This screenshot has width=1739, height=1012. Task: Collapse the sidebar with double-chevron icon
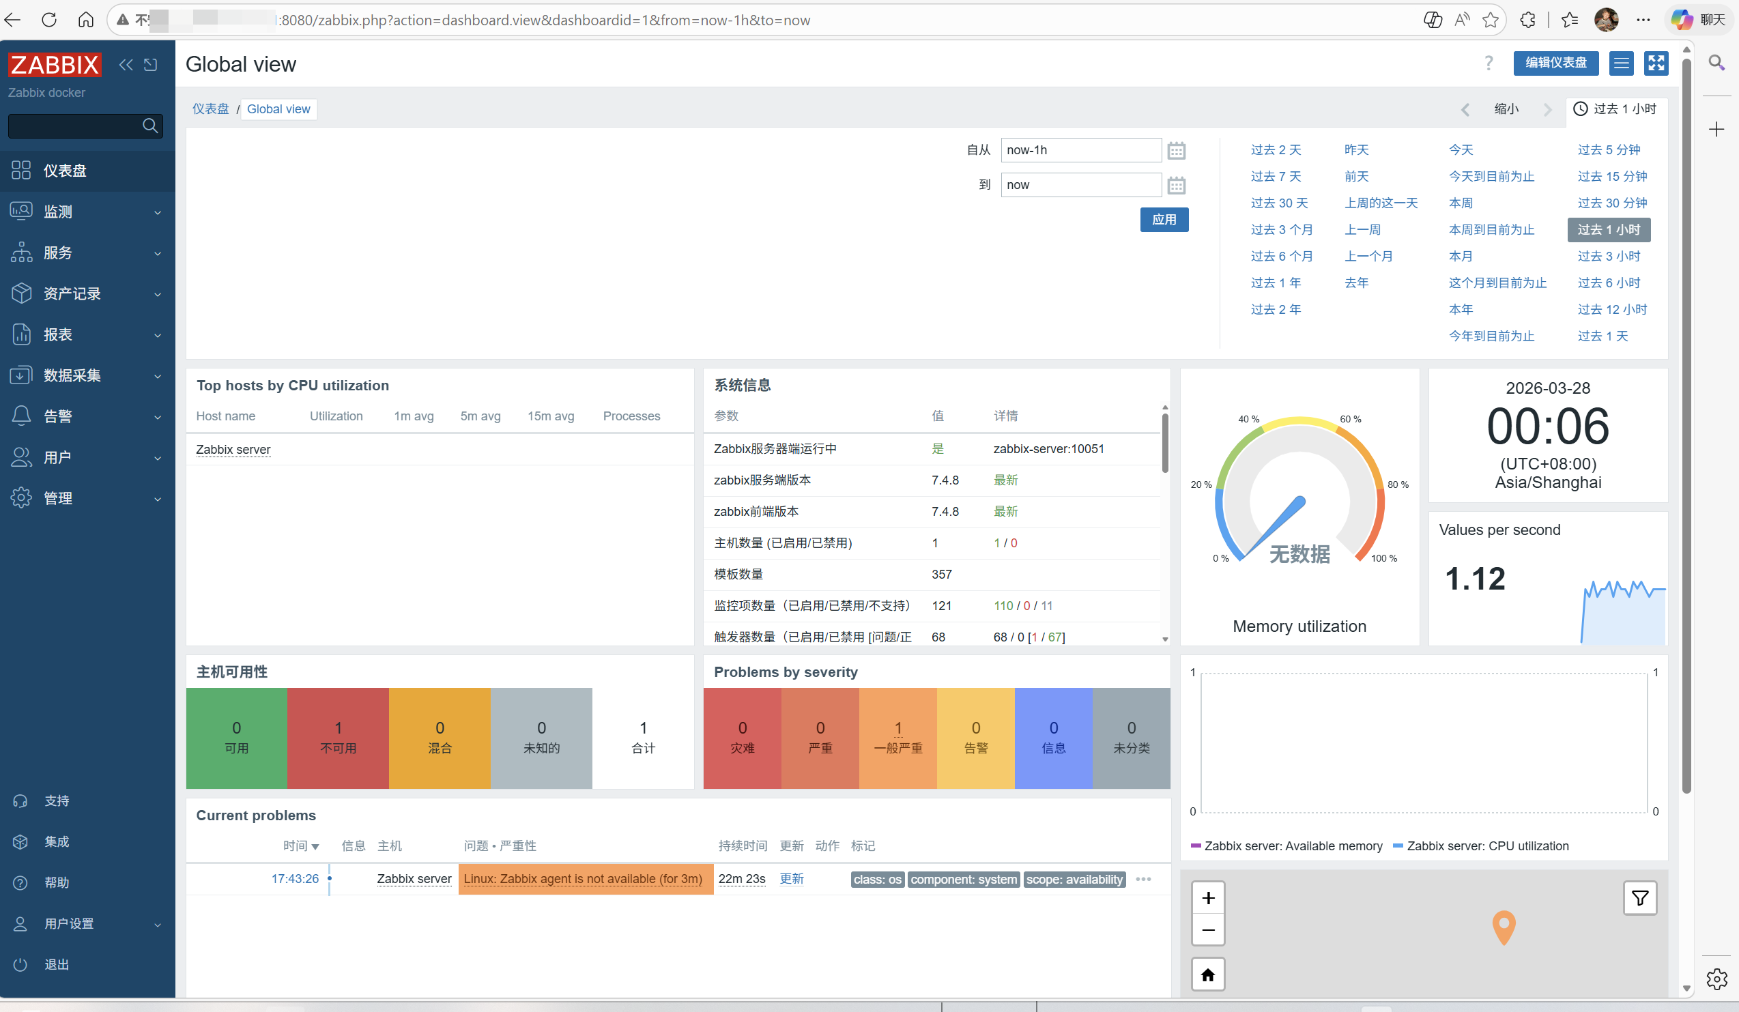click(x=126, y=65)
